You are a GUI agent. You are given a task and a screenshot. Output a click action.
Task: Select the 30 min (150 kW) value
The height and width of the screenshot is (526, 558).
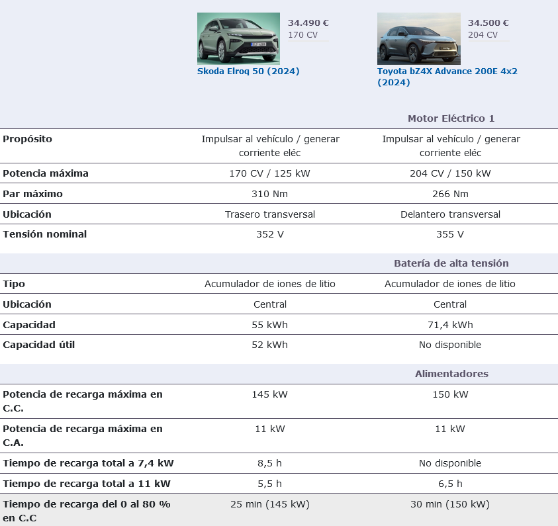pyautogui.click(x=450, y=504)
